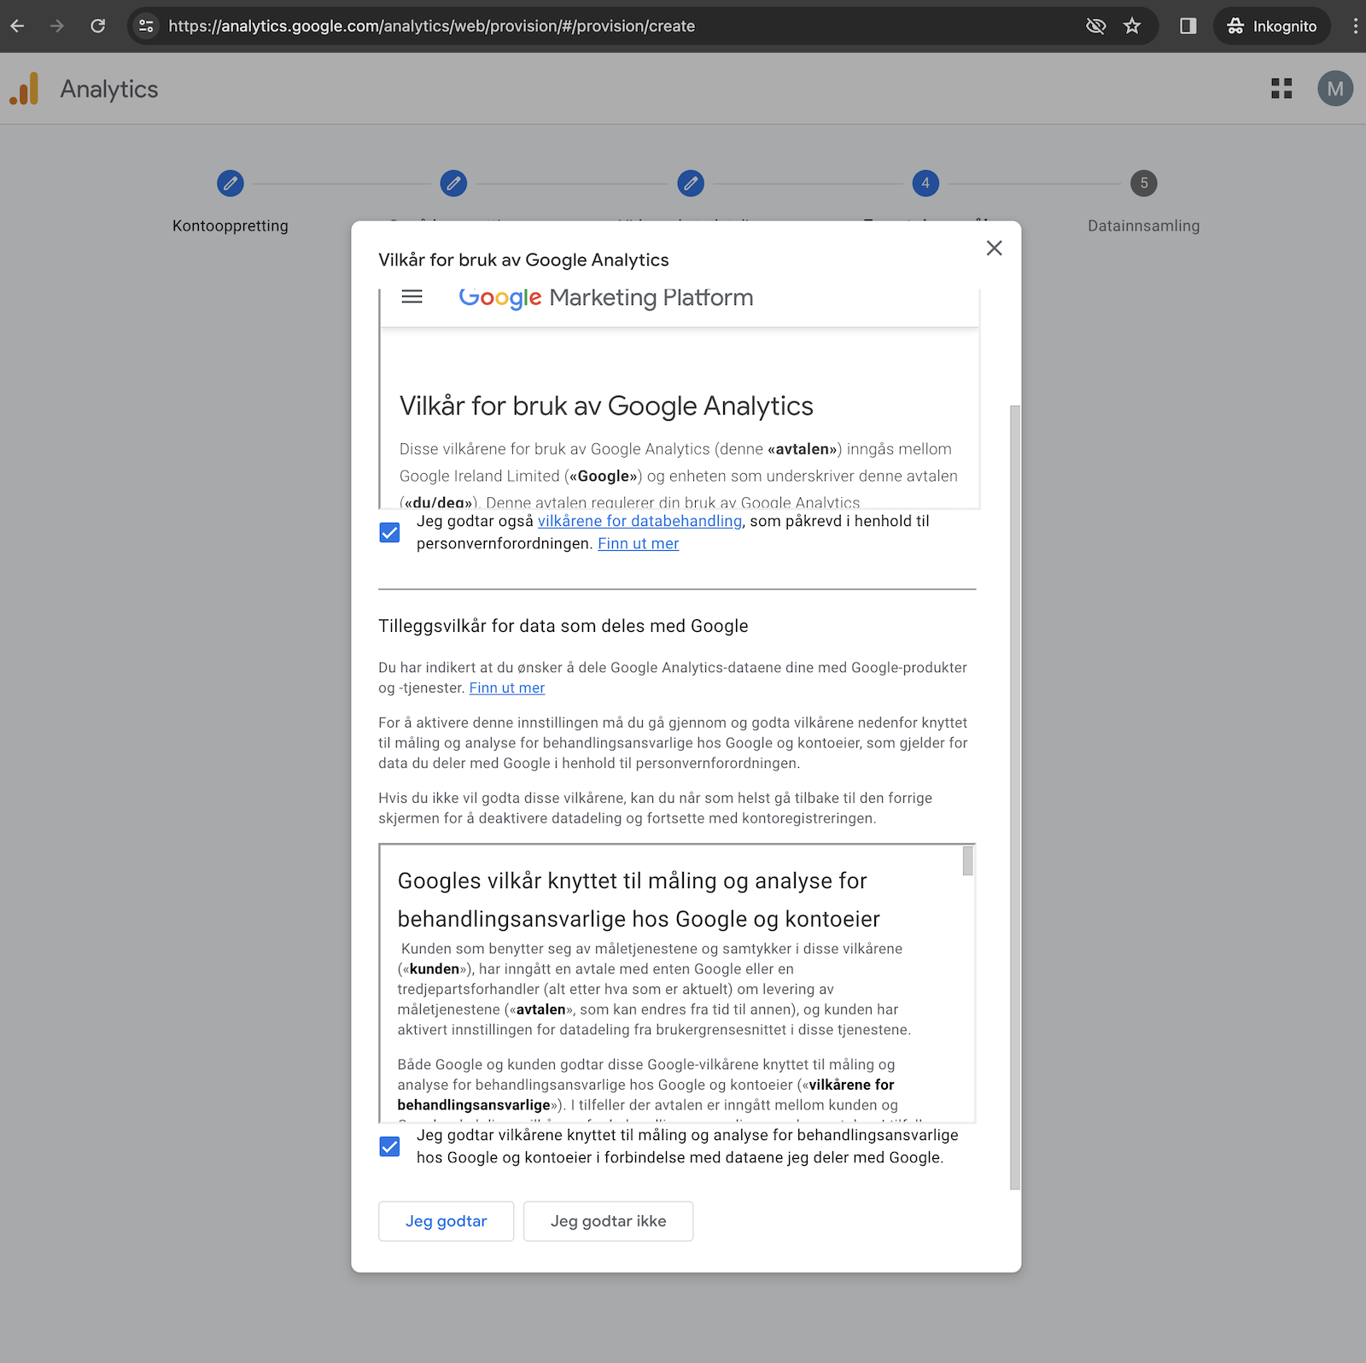
Task: Uncheck the behandlingsansvarlige terms checkbox
Action: point(389,1146)
